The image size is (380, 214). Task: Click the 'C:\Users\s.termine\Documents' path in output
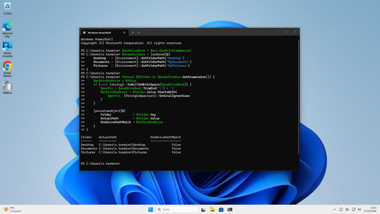point(124,149)
